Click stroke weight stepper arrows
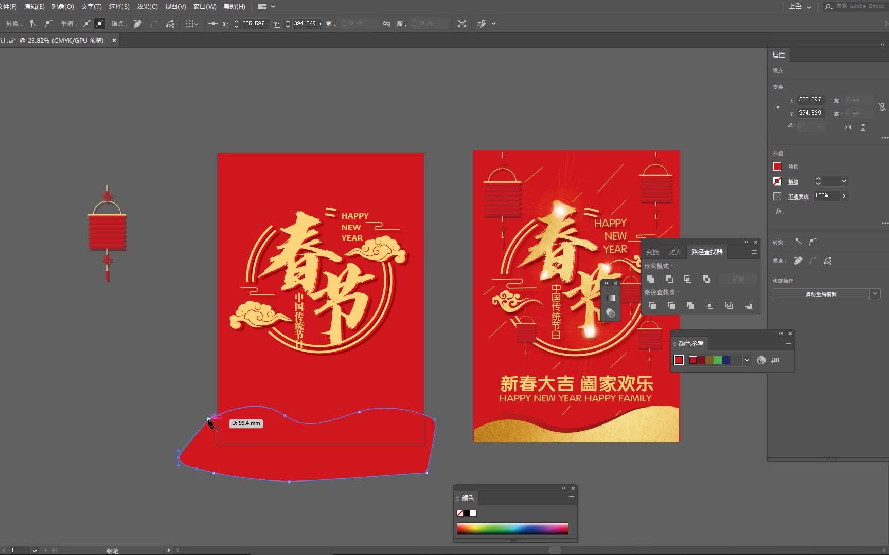The height and width of the screenshot is (555, 889). coord(818,181)
